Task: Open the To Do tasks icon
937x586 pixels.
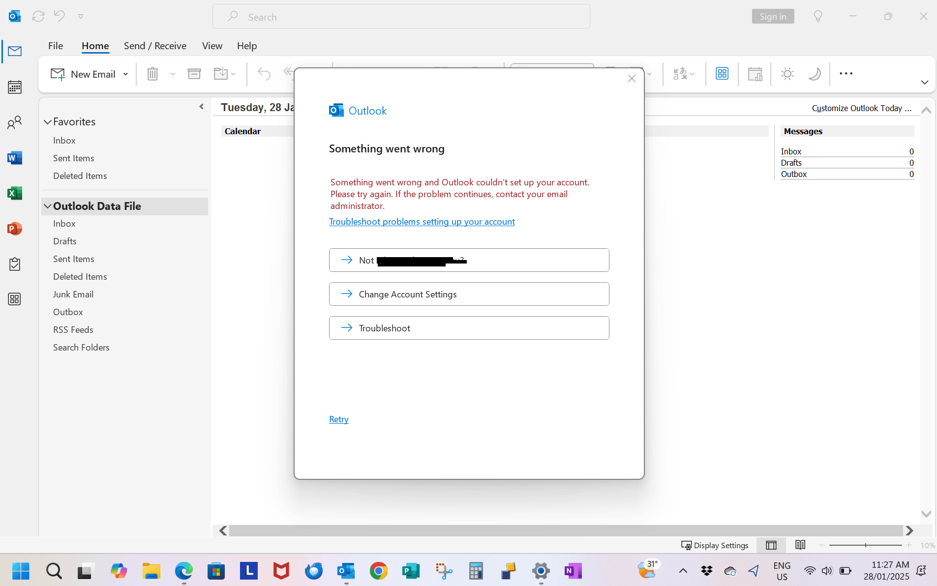Action: (15, 264)
